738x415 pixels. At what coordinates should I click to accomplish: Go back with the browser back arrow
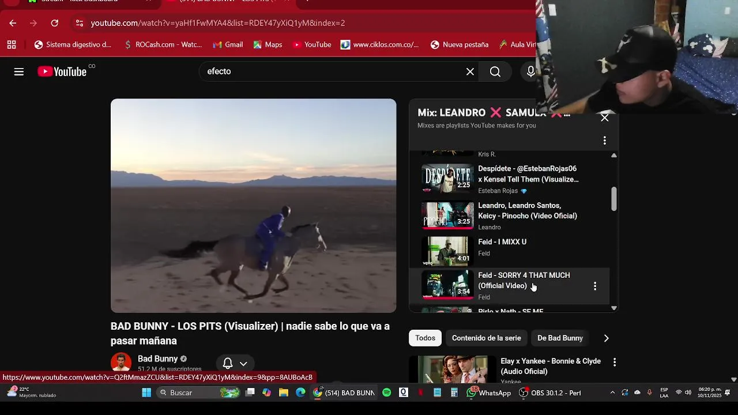coord(13,23)
